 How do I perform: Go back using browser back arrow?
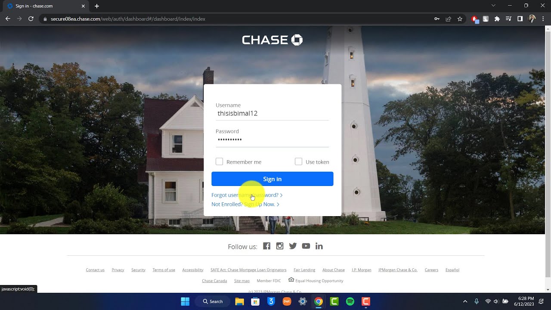tap(8, 19)
